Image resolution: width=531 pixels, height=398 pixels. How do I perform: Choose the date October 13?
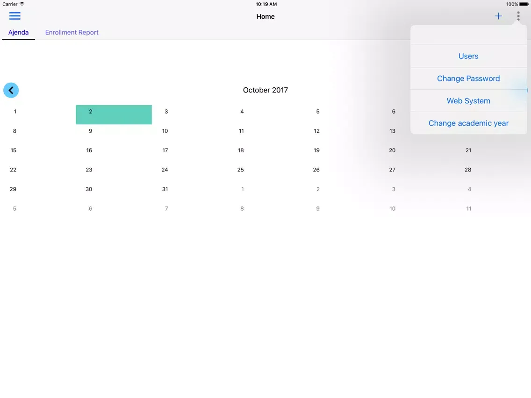click(392, 131)
